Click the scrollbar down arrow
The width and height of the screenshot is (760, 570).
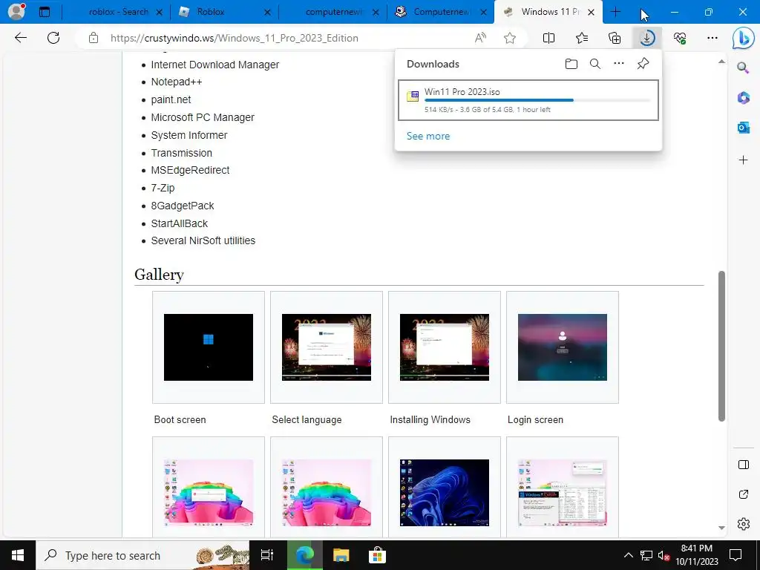click(x=721, y=528)
